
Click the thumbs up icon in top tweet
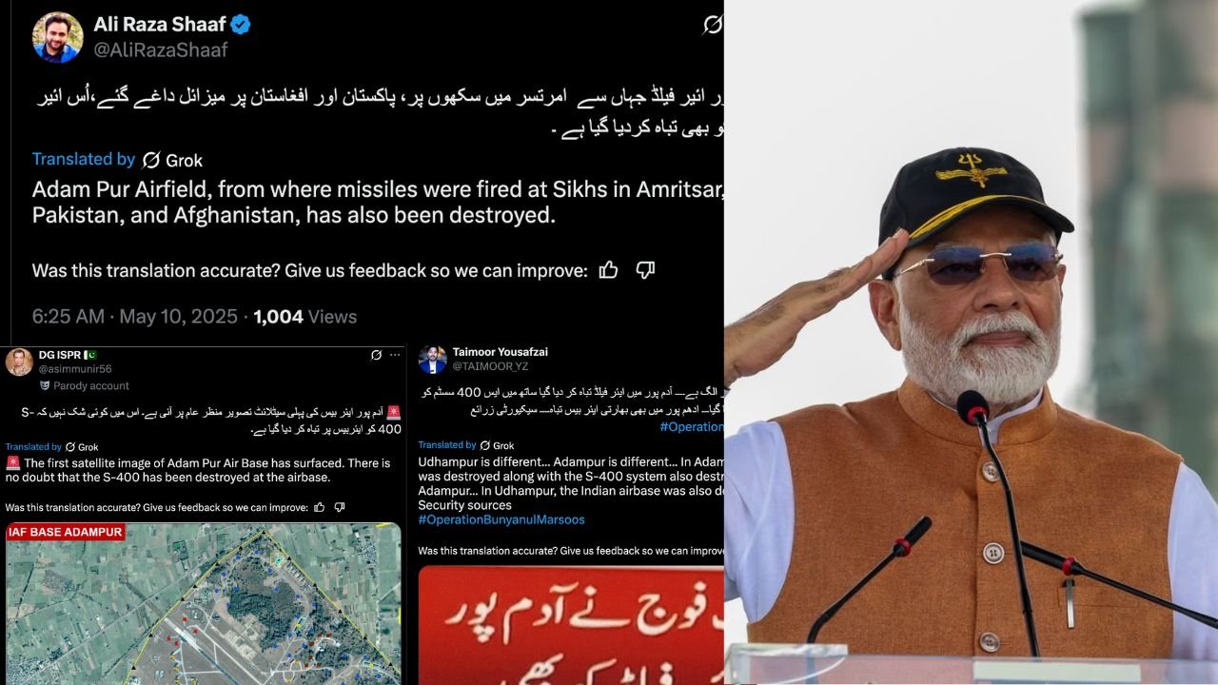[609, 270]
